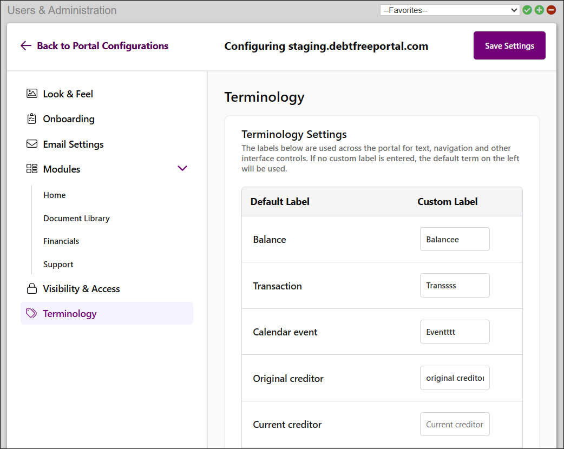Click the Visibility & Access lock icon

click(31, 289)
